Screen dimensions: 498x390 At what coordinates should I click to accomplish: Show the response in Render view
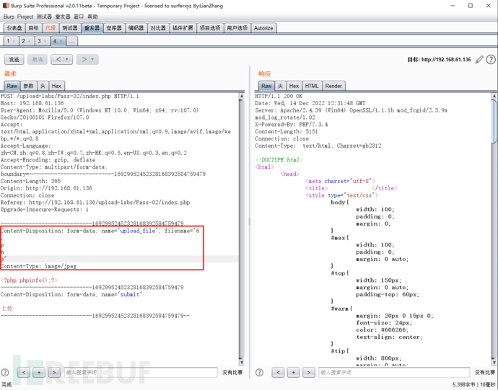pos(333,86)
